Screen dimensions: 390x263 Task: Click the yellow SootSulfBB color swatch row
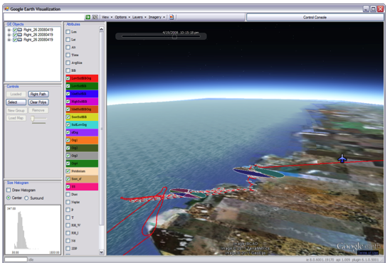pyautogui.click(x=82, y=117)
